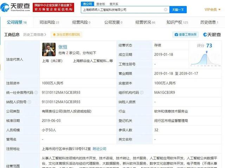Open the 历史信息 tab
Screen dimensions: 225x168
209,22
